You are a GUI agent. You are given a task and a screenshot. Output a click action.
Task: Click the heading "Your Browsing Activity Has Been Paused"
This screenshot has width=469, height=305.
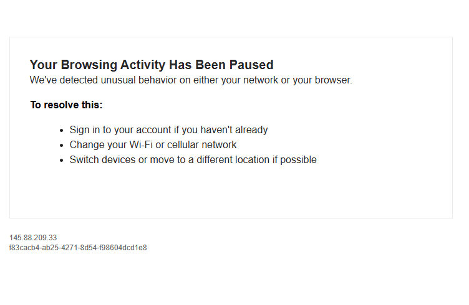[152, 65]
